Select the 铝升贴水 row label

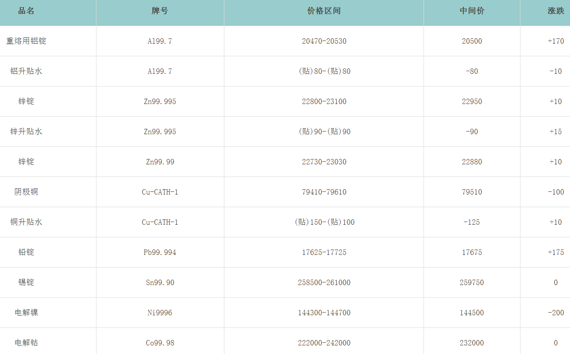[x=26, y=71]
